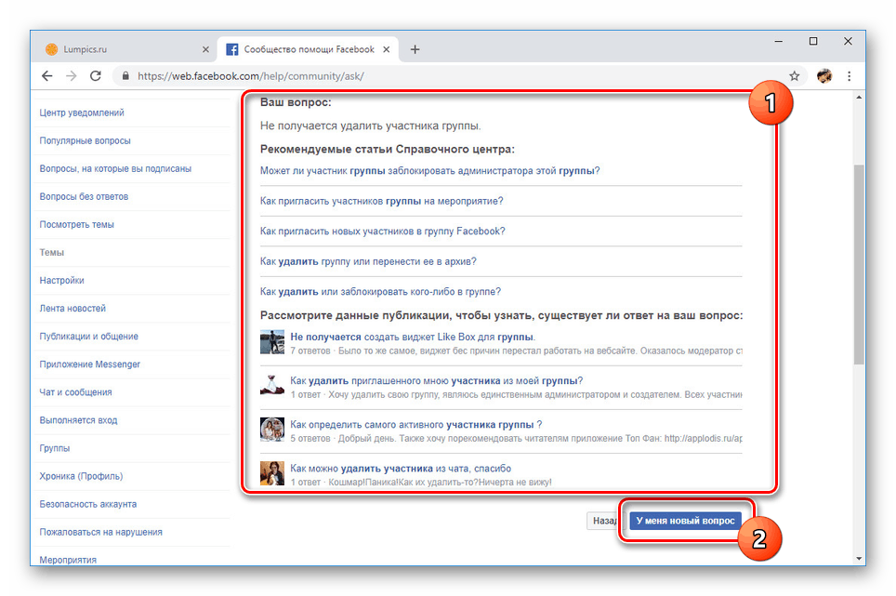Click avatar beside удалить участника из чата post

click(272, 473)
